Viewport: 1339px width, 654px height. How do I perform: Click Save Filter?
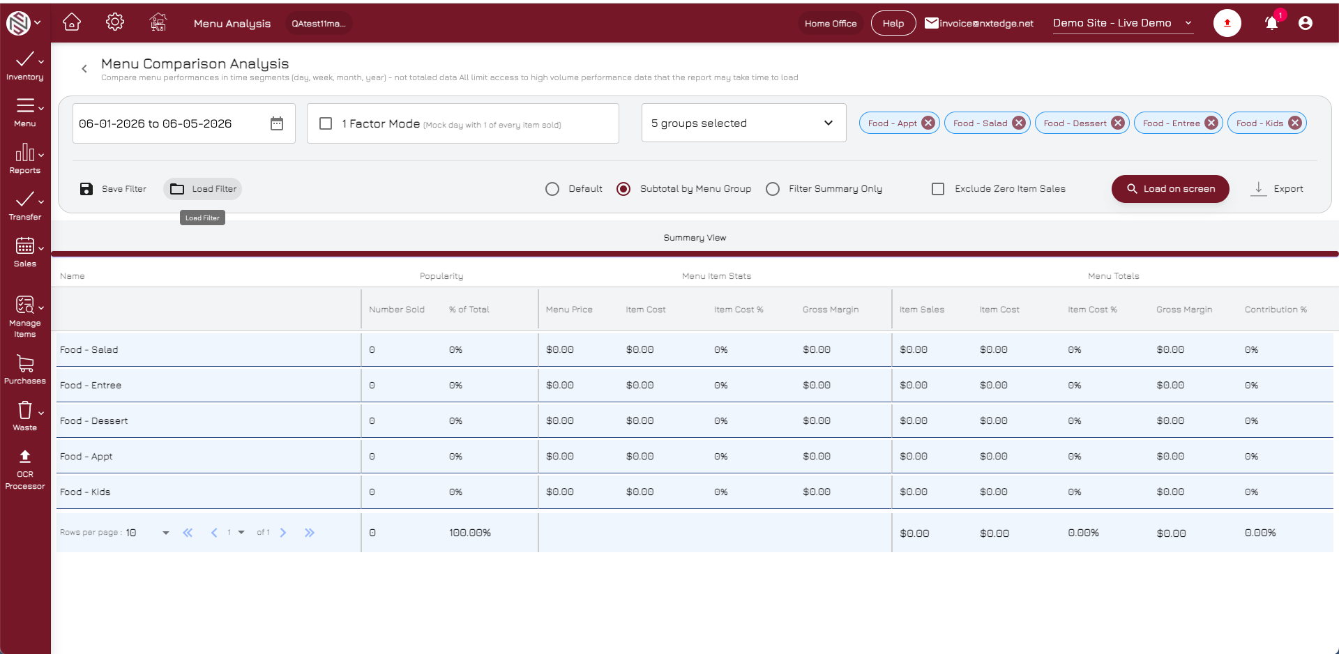(113, 189)
